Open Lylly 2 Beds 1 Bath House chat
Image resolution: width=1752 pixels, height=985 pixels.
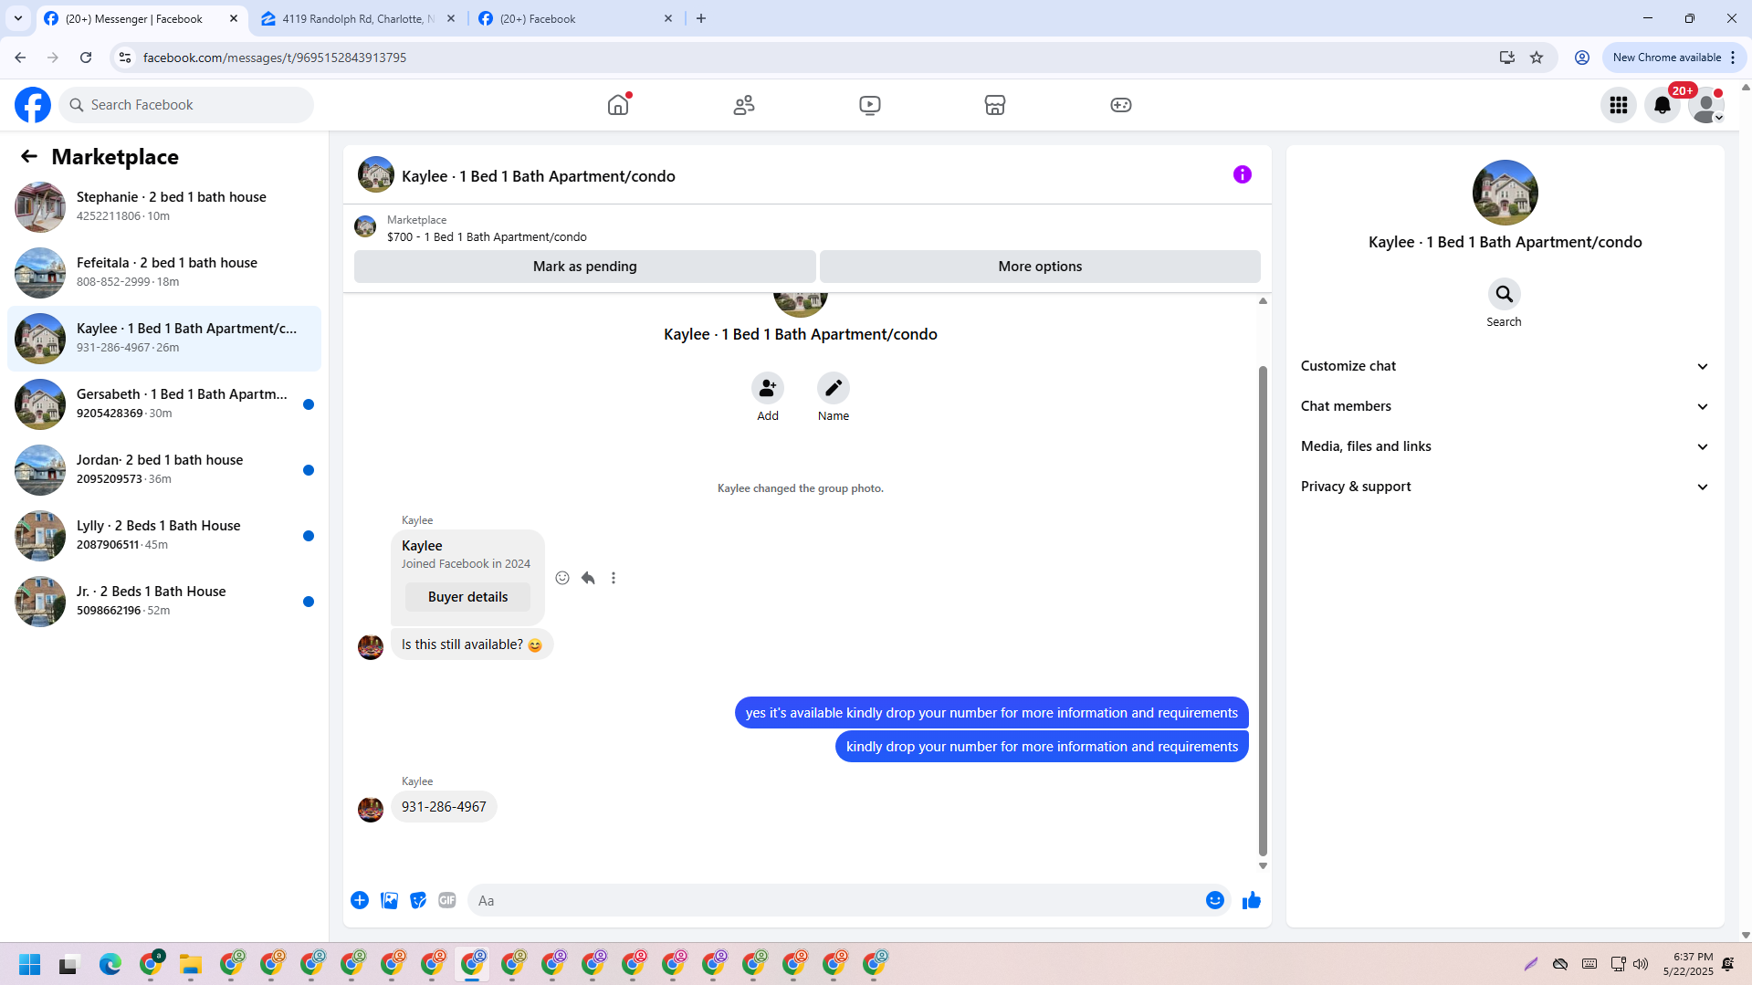click(x=164, y=535)
